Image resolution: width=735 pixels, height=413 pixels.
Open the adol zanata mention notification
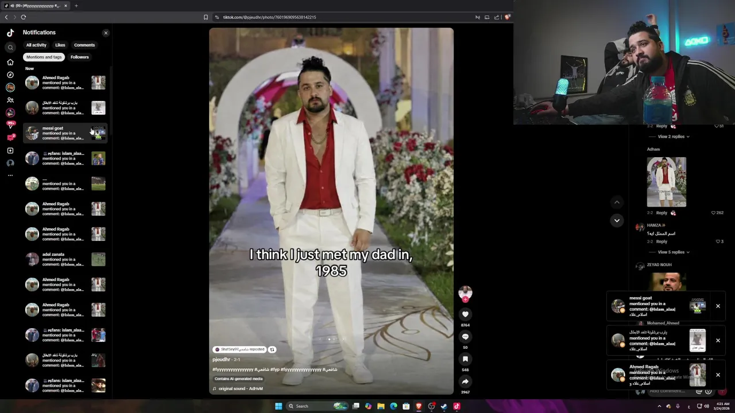tap(65, 259)
